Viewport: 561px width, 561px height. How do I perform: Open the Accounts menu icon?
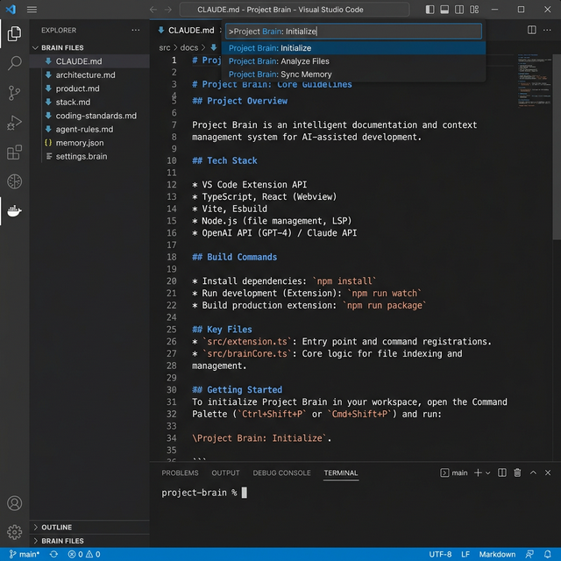coord(14,503)
